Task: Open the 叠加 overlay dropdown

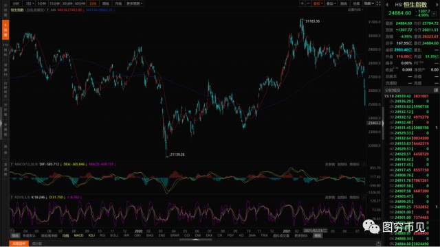Action: 331,3
